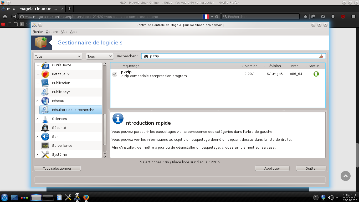Open the Mageia start menu in taskbar
Viewport: 359px width, 202px height.
(4, 197)
